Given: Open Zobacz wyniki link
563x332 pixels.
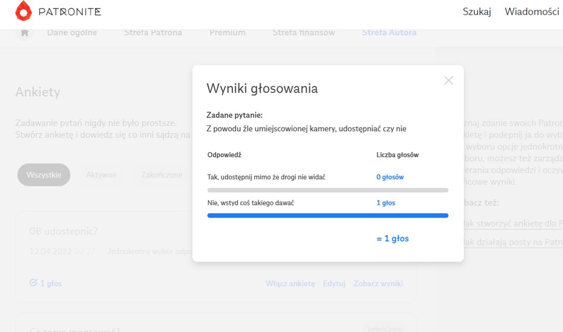Looking at the screenshot, I should [x=378, y=284].
